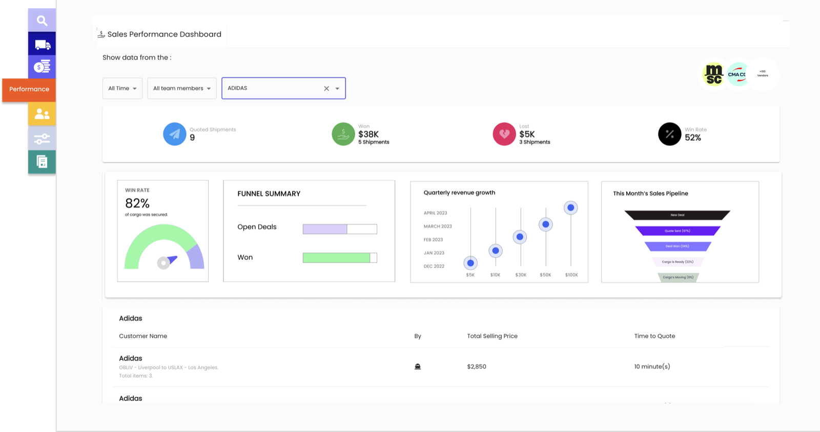This screenshot has height=432, width=820.
Task: Expand the All team members dropdown
Action: [182, 89]
